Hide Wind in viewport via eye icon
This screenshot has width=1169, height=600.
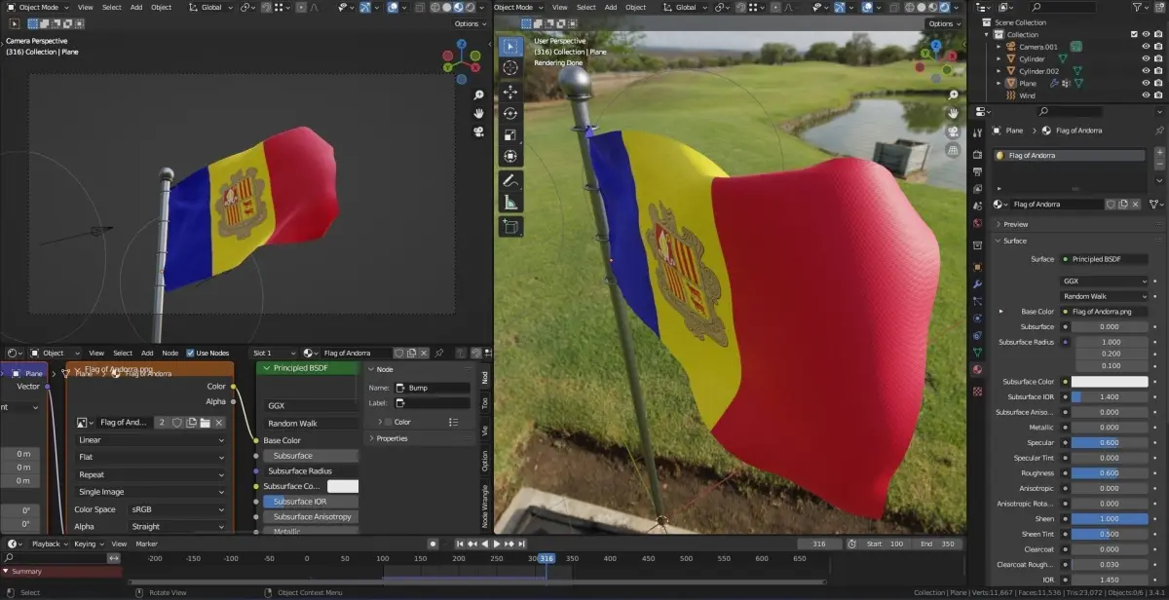coord(1146,95)
